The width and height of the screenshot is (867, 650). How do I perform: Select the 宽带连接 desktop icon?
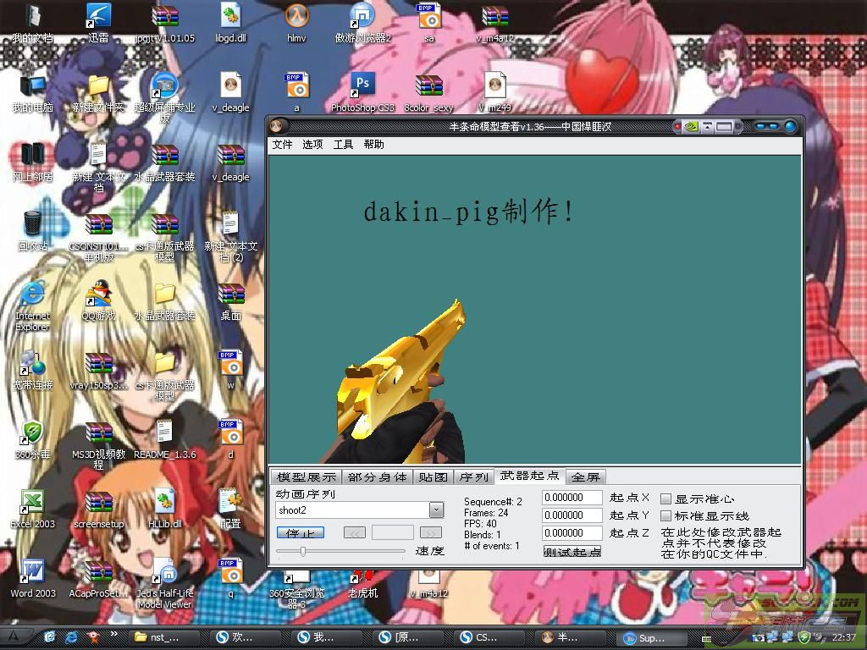pos(33,370)
